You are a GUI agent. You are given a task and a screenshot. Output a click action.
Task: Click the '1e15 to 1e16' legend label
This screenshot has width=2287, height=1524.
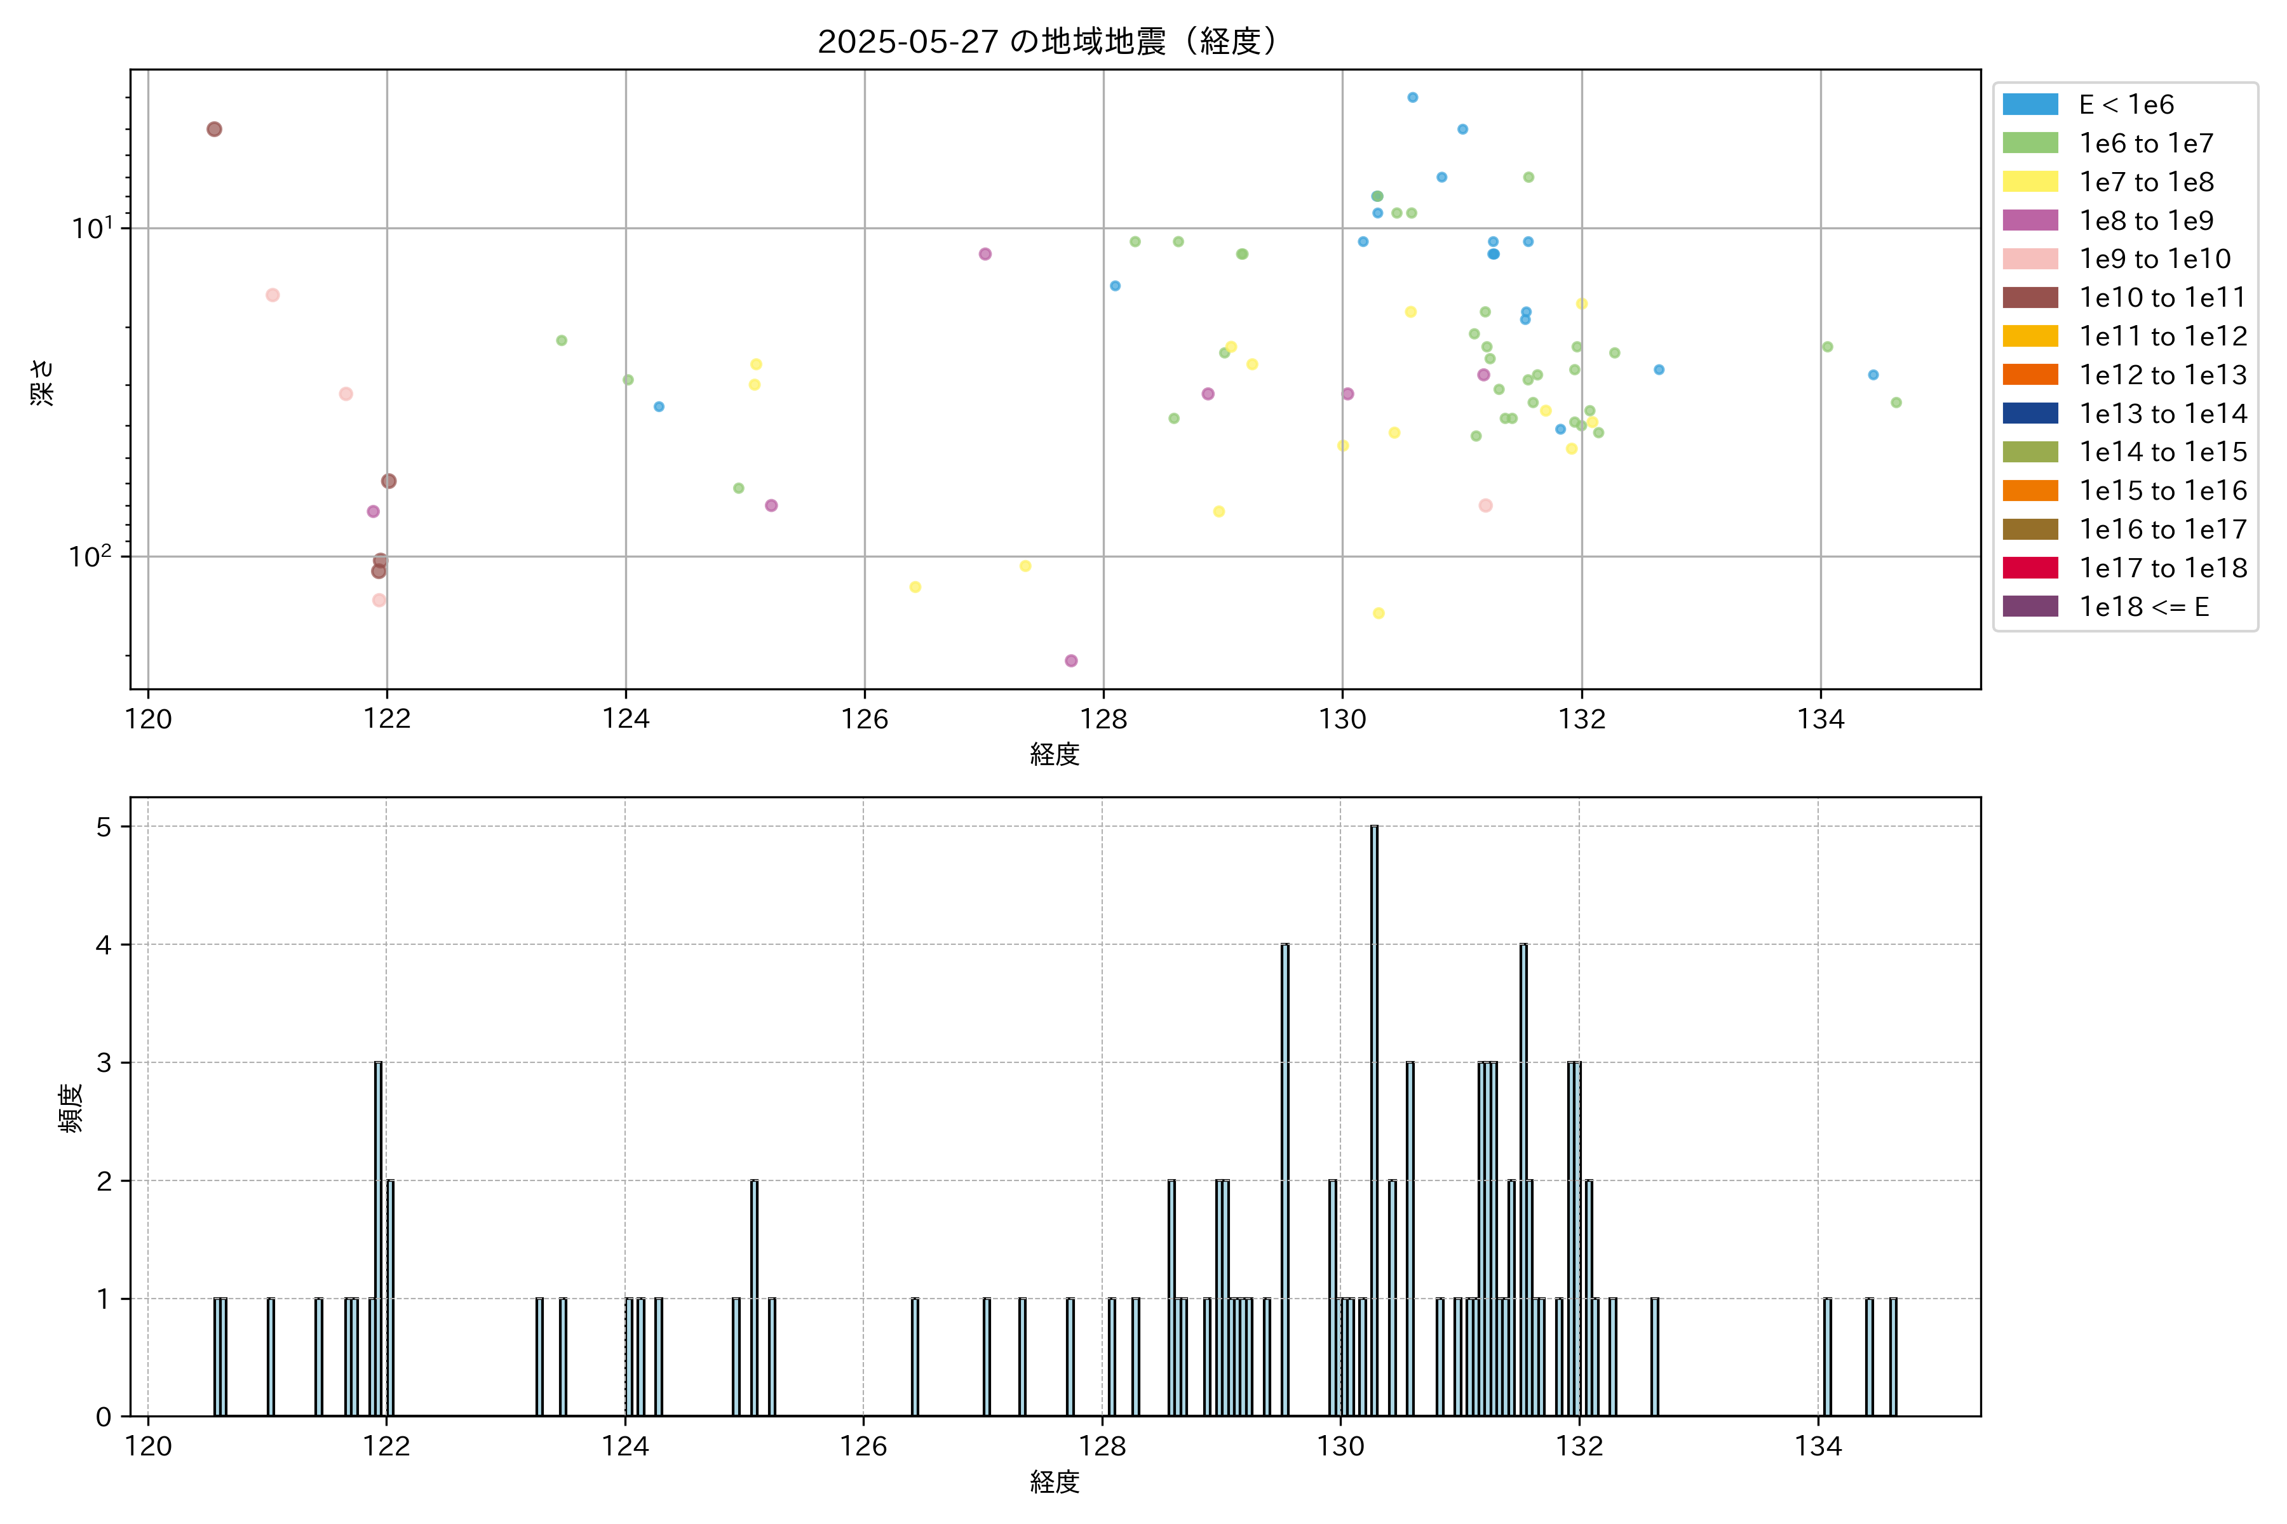pyautogui.click(x=2162, y=491)
